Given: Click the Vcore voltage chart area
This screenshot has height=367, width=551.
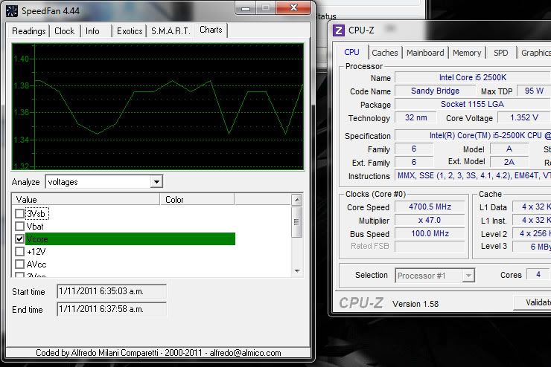Looking at the screenshot, I should pos(158,106).
